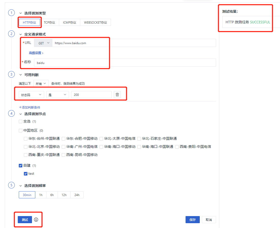Click the URL input field with baidu.com
The width and height of the screenshot is (280, 228).
(134, 43)
